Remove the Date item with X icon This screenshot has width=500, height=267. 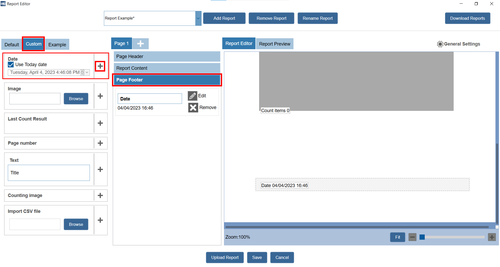[193, 107]
